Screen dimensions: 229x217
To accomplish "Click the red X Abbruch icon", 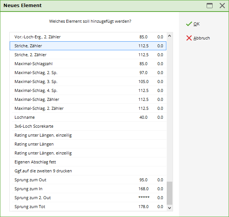I will coord(189,38).
